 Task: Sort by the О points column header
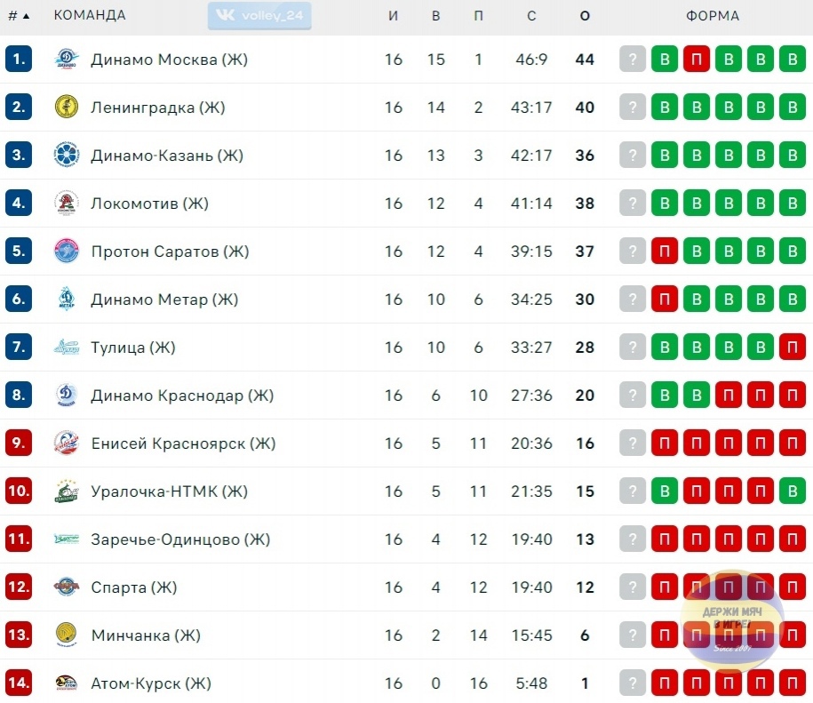click(585, 16)
